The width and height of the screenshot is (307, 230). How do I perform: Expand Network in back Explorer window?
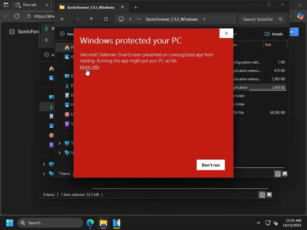tap(44, 174)
